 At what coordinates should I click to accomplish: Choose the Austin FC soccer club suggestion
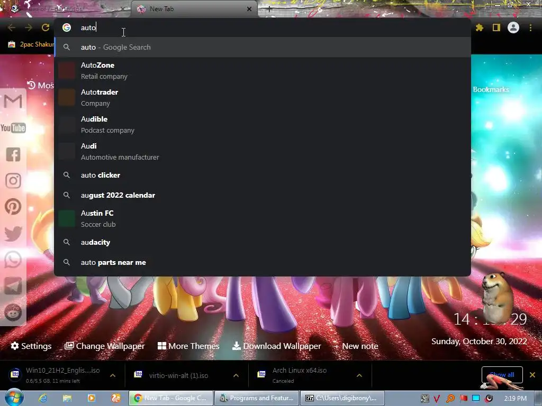coord(263,218)
